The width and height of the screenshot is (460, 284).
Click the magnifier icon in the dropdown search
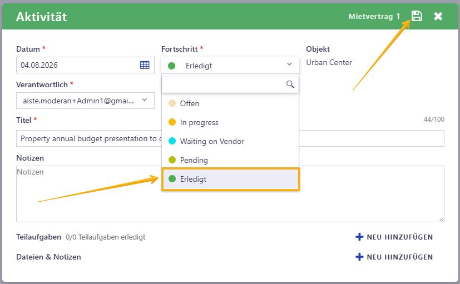tap(290, 84)
